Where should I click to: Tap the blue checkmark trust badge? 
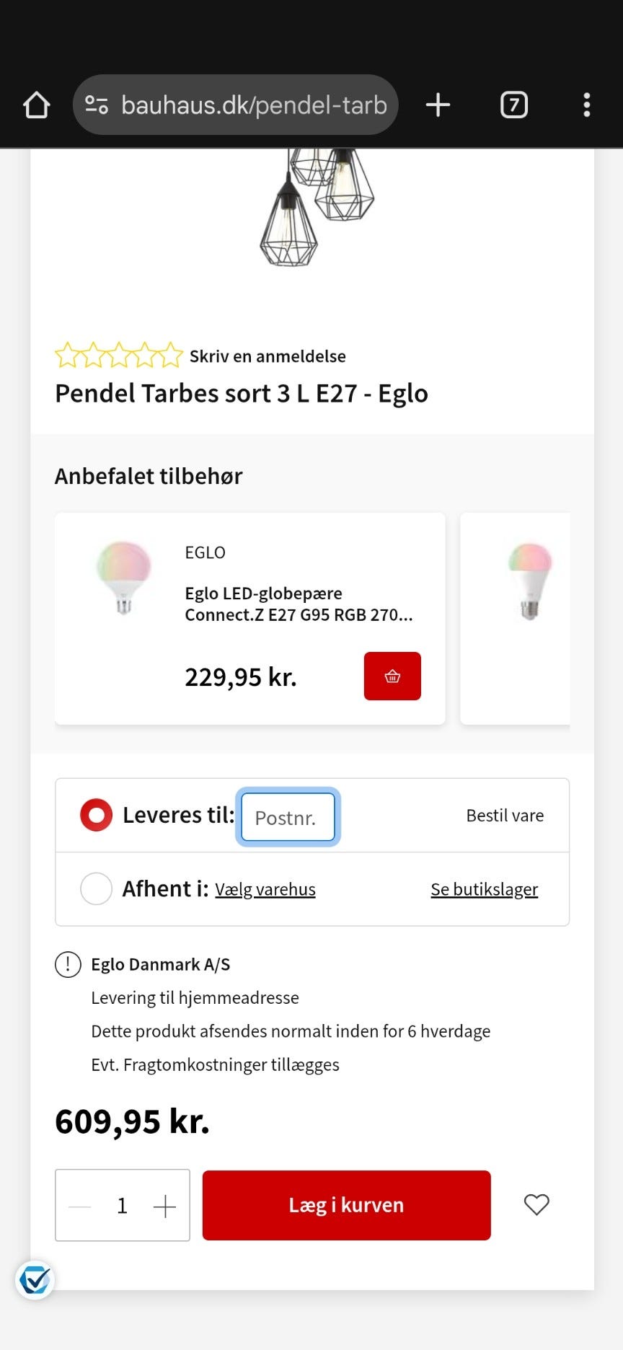pyautogui.click(x=35, y=1280)
